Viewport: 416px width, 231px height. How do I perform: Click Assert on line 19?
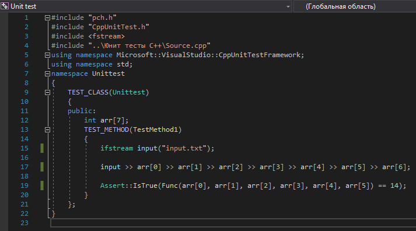coord(113,185)
